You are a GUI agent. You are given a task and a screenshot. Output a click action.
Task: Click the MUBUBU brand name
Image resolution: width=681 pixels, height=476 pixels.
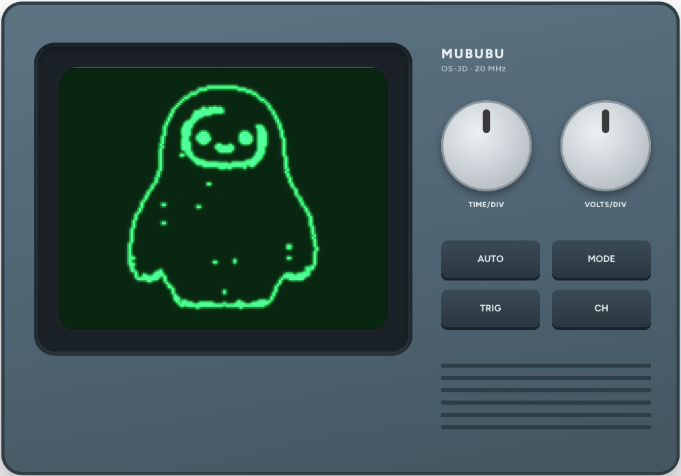473,54
